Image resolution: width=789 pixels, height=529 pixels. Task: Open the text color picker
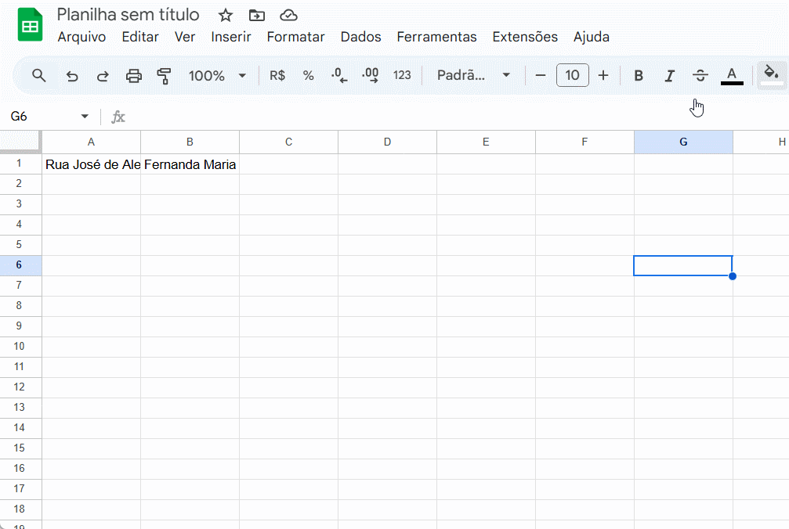pyautogui.click(x=732, y=76)
